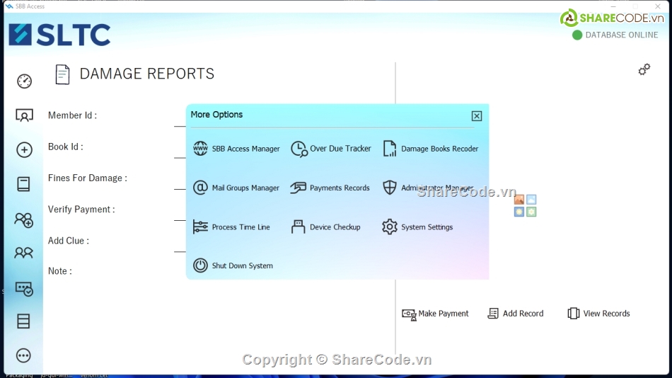Click the three-dots more options sidebar icon
The height and width of the screenshot is (378, 672).
point(24,355)
